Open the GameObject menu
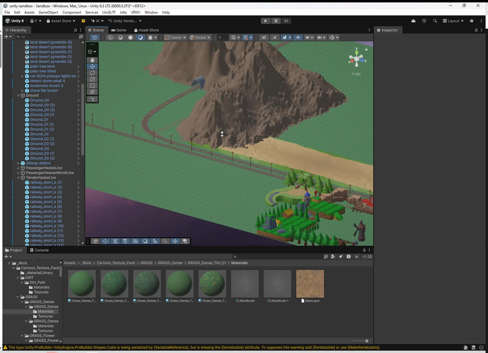 (x=48, y=12)
